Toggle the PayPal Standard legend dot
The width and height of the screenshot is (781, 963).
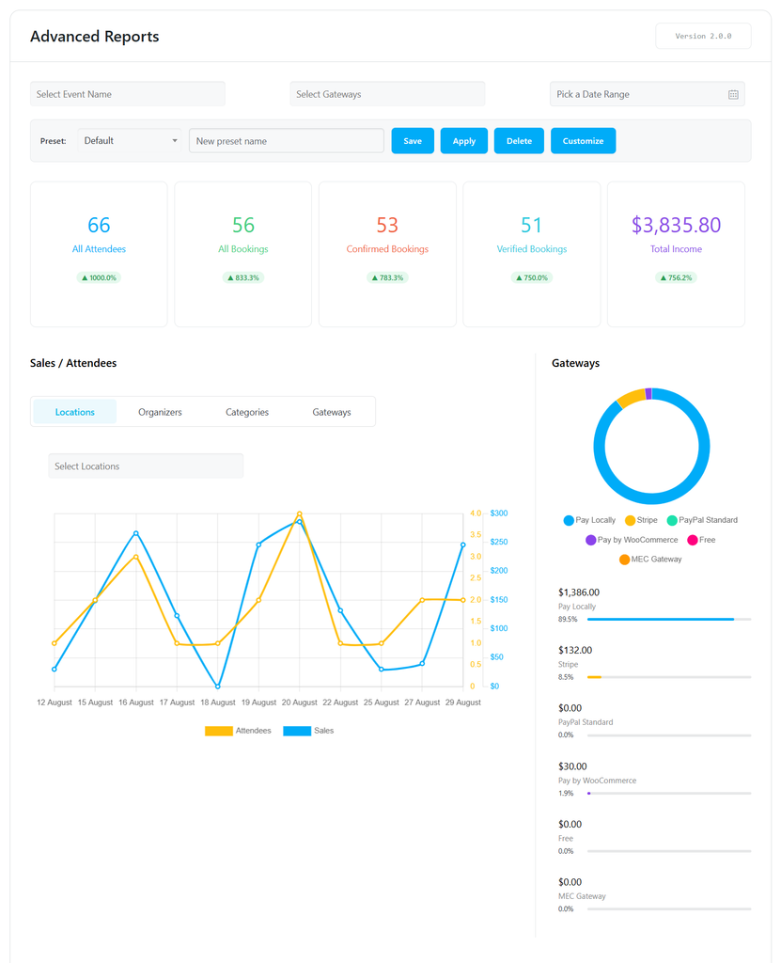click(672, 521)
